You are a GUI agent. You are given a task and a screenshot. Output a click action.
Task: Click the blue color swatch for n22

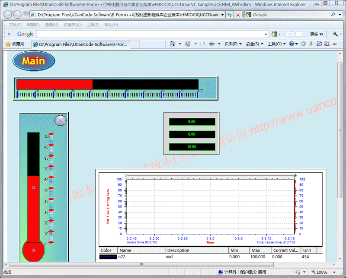(108, 256)
